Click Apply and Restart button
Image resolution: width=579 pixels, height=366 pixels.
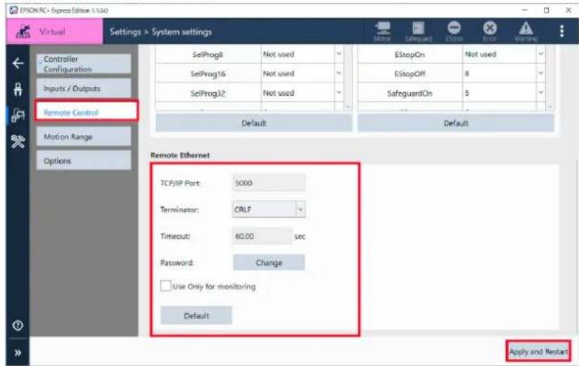(538, 352)
